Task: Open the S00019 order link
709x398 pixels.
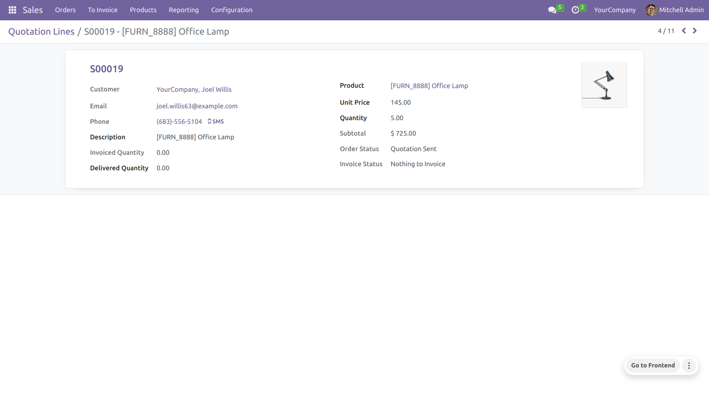Action: tap(106, 69)
